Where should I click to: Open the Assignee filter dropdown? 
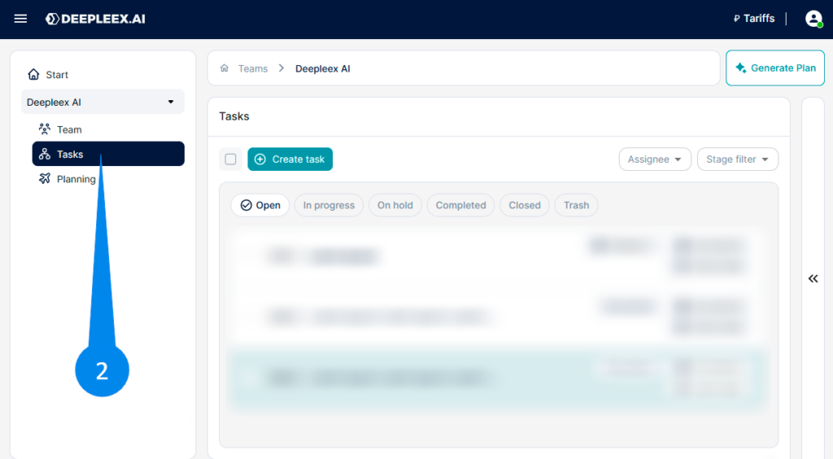click(x=655, y=159)
